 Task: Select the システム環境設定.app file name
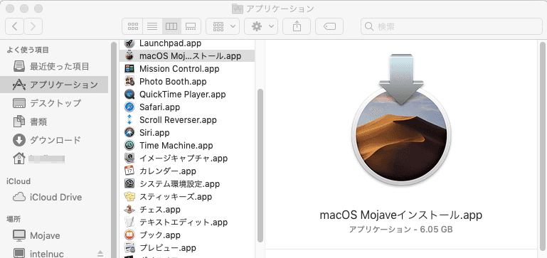[x=179, y=184]
